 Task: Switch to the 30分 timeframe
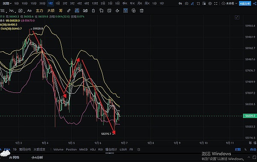[42, 3]
